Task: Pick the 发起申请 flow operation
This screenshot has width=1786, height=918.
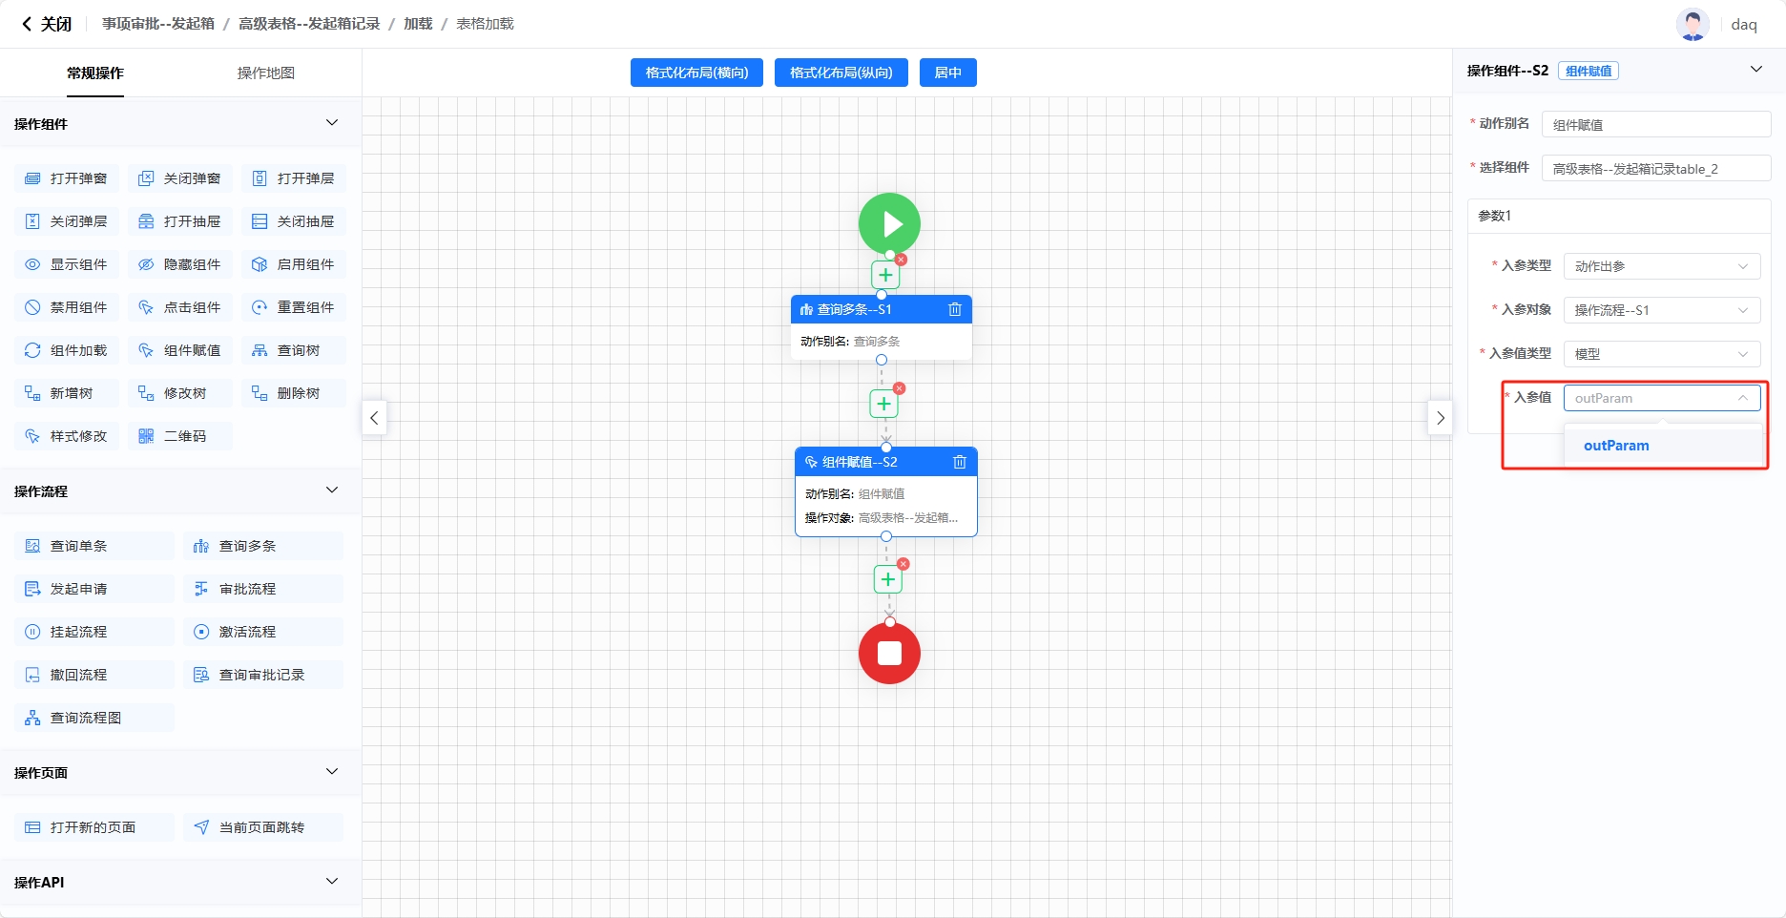Action: tap(78, 589)
